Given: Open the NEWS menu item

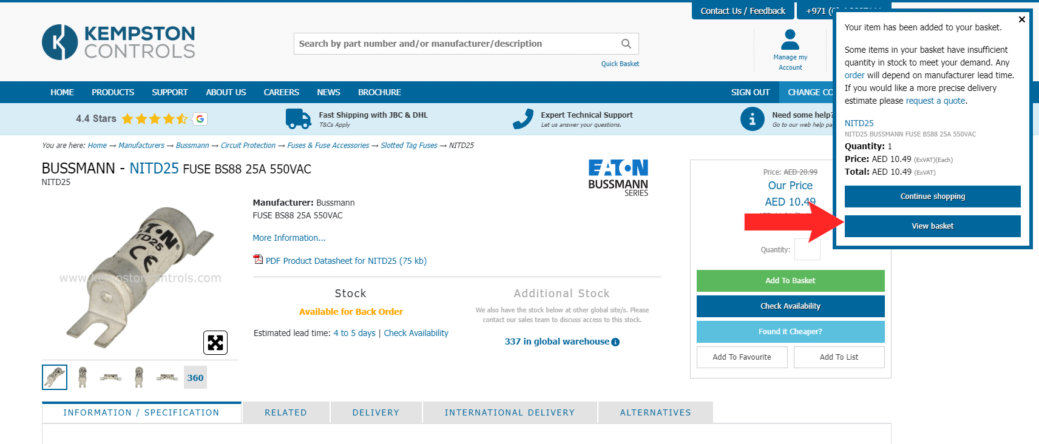Looking at the screenshot, I should point(328,92).
